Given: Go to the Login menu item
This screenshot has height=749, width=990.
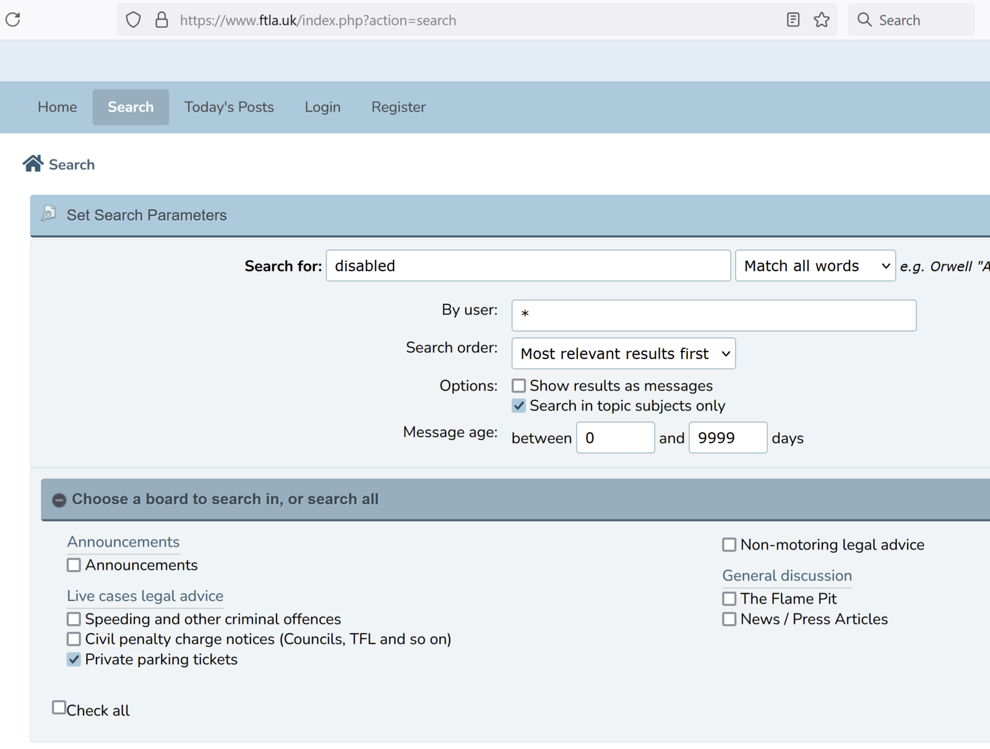Looking at the screenshot, I should pyautogui.click(x=322, y=107).
